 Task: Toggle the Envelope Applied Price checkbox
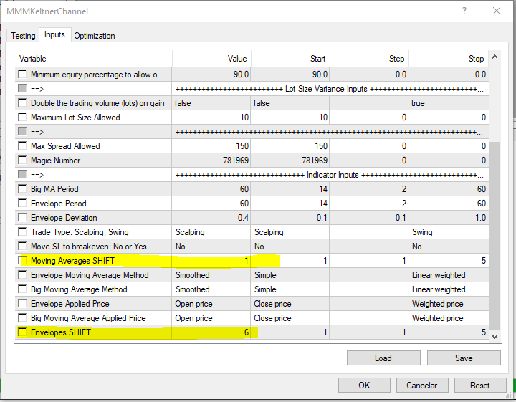[22, 303]
